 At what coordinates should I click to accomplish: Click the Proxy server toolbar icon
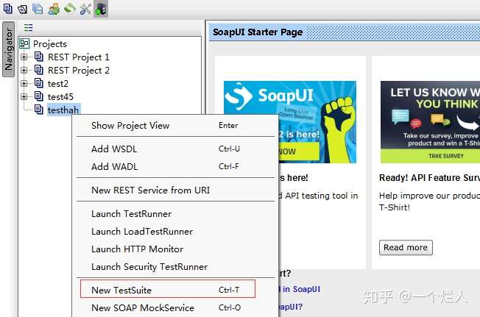pos(101,9)
